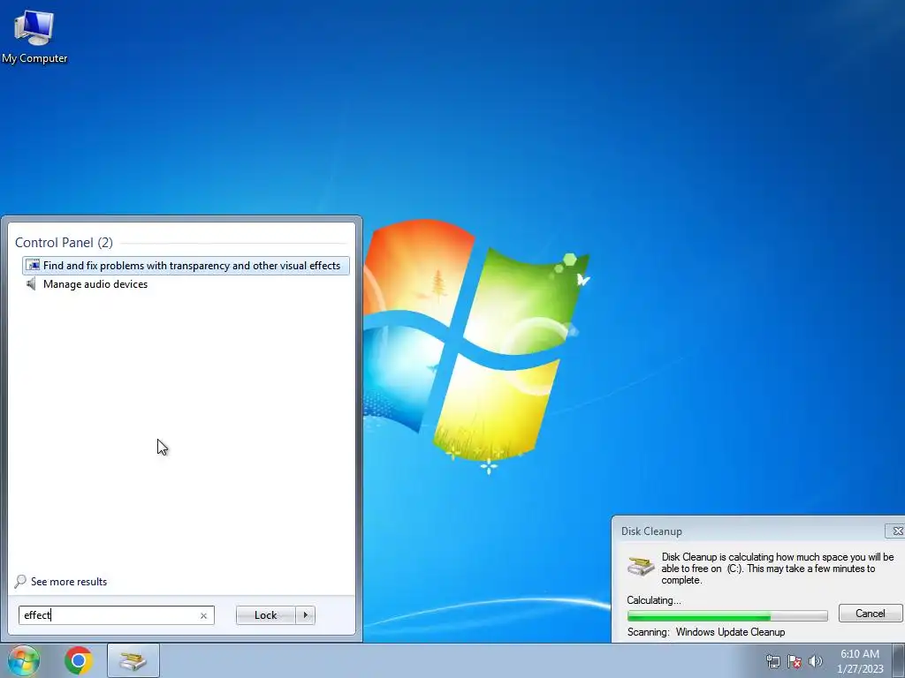Clear the search box with the X
Viewport: 905px width, 678px height.
(x=204, y=615)
